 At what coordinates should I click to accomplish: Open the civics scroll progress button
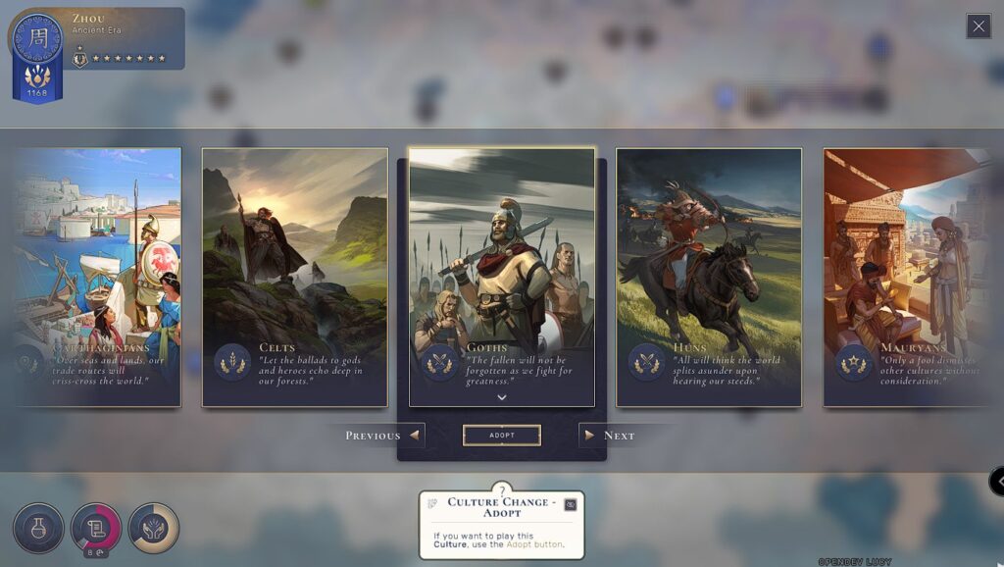pyautogui.click(x=96, y=528)
